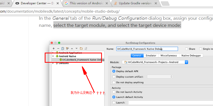Enable the Share checkbox
Image resolution: width=213 pixels, height=106 pixels.
(x=187, y=49)
